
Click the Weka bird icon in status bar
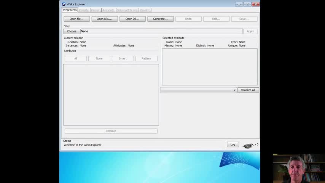pos(248,146)
